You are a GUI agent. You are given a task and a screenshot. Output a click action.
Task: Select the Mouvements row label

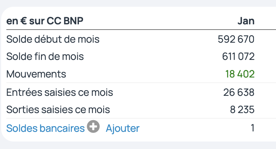coord(36,74)
